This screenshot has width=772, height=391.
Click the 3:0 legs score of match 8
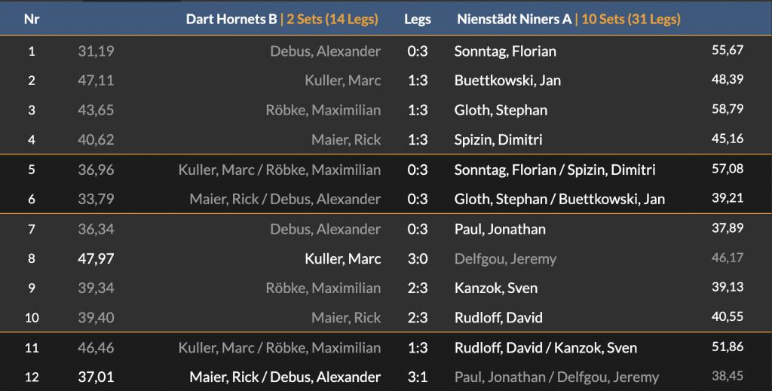tap(417, 259)
